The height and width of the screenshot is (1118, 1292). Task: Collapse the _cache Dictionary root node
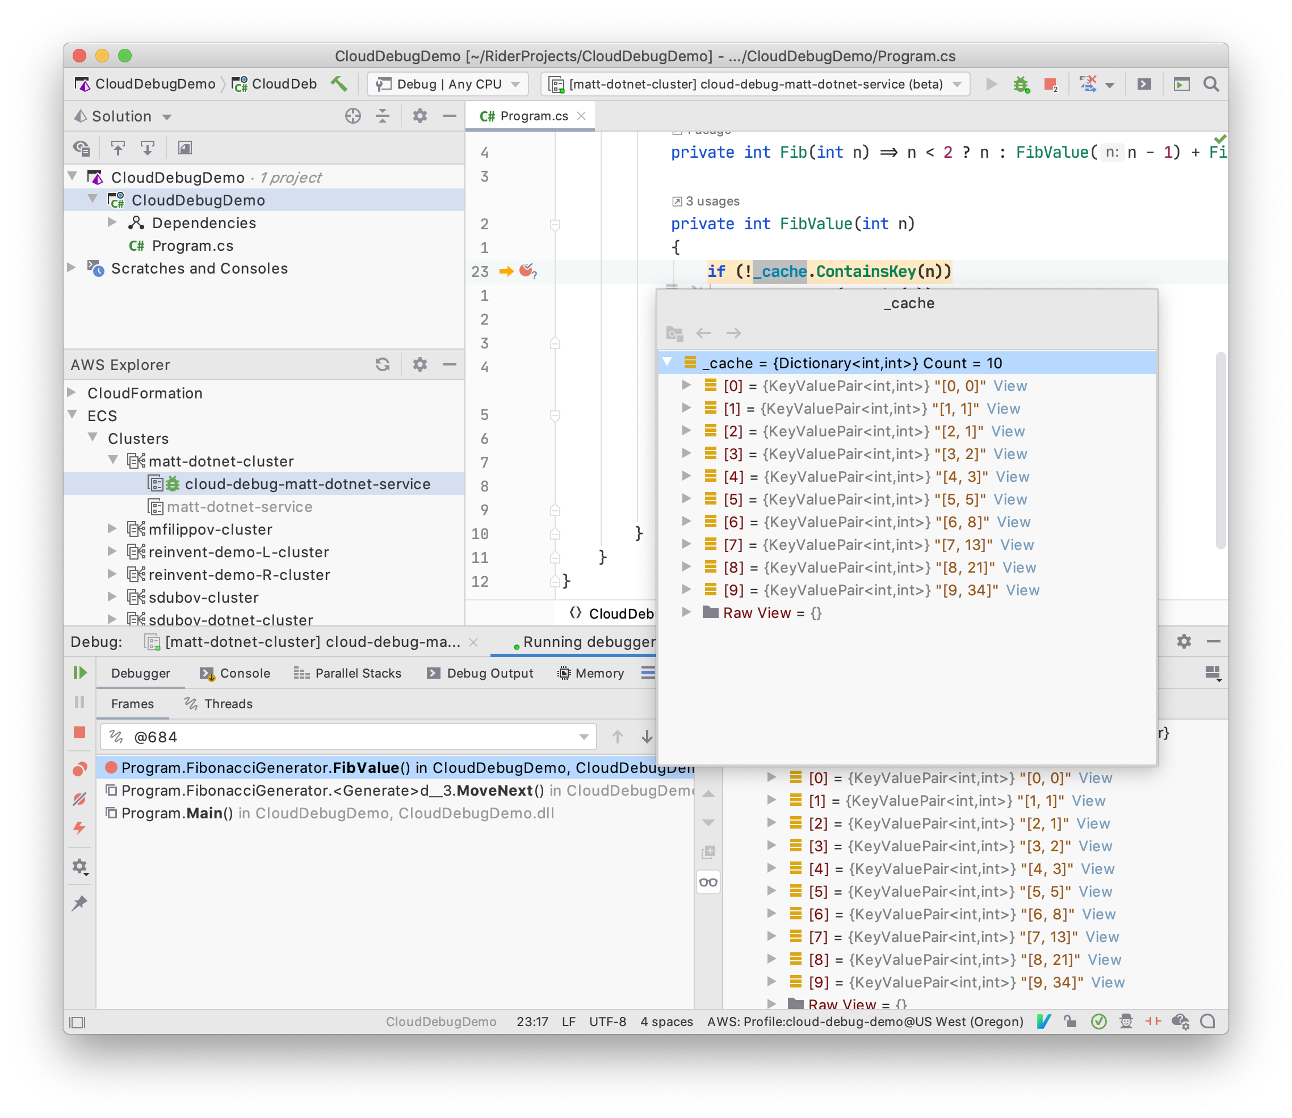click(667, 363)
